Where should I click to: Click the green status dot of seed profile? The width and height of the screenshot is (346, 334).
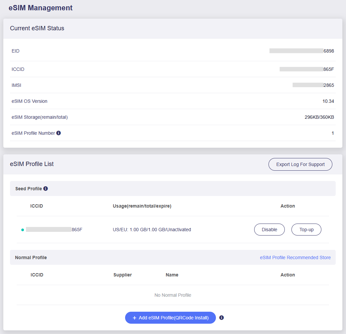23,230
